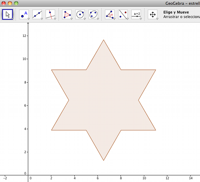Viewport: 200px width, 182px height.
Task: Select the Angle measurement tool
Action: click(110, 14)
